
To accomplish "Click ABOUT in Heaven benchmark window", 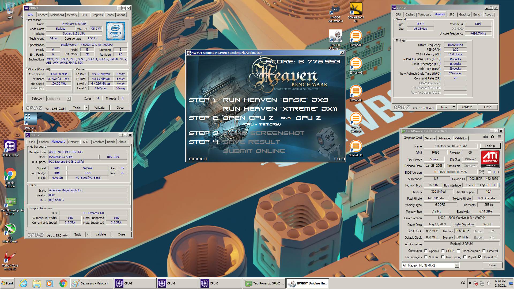I will click(x=198, y=159).
